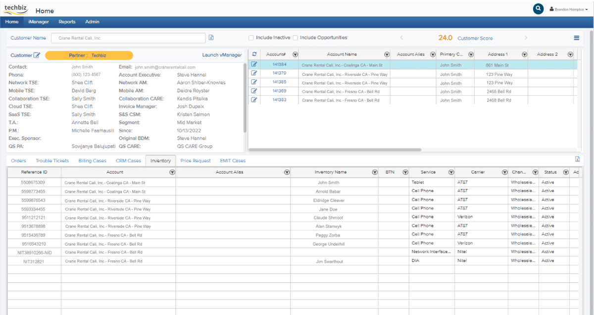Refresh the accounts grid

[x=254, y=54]
